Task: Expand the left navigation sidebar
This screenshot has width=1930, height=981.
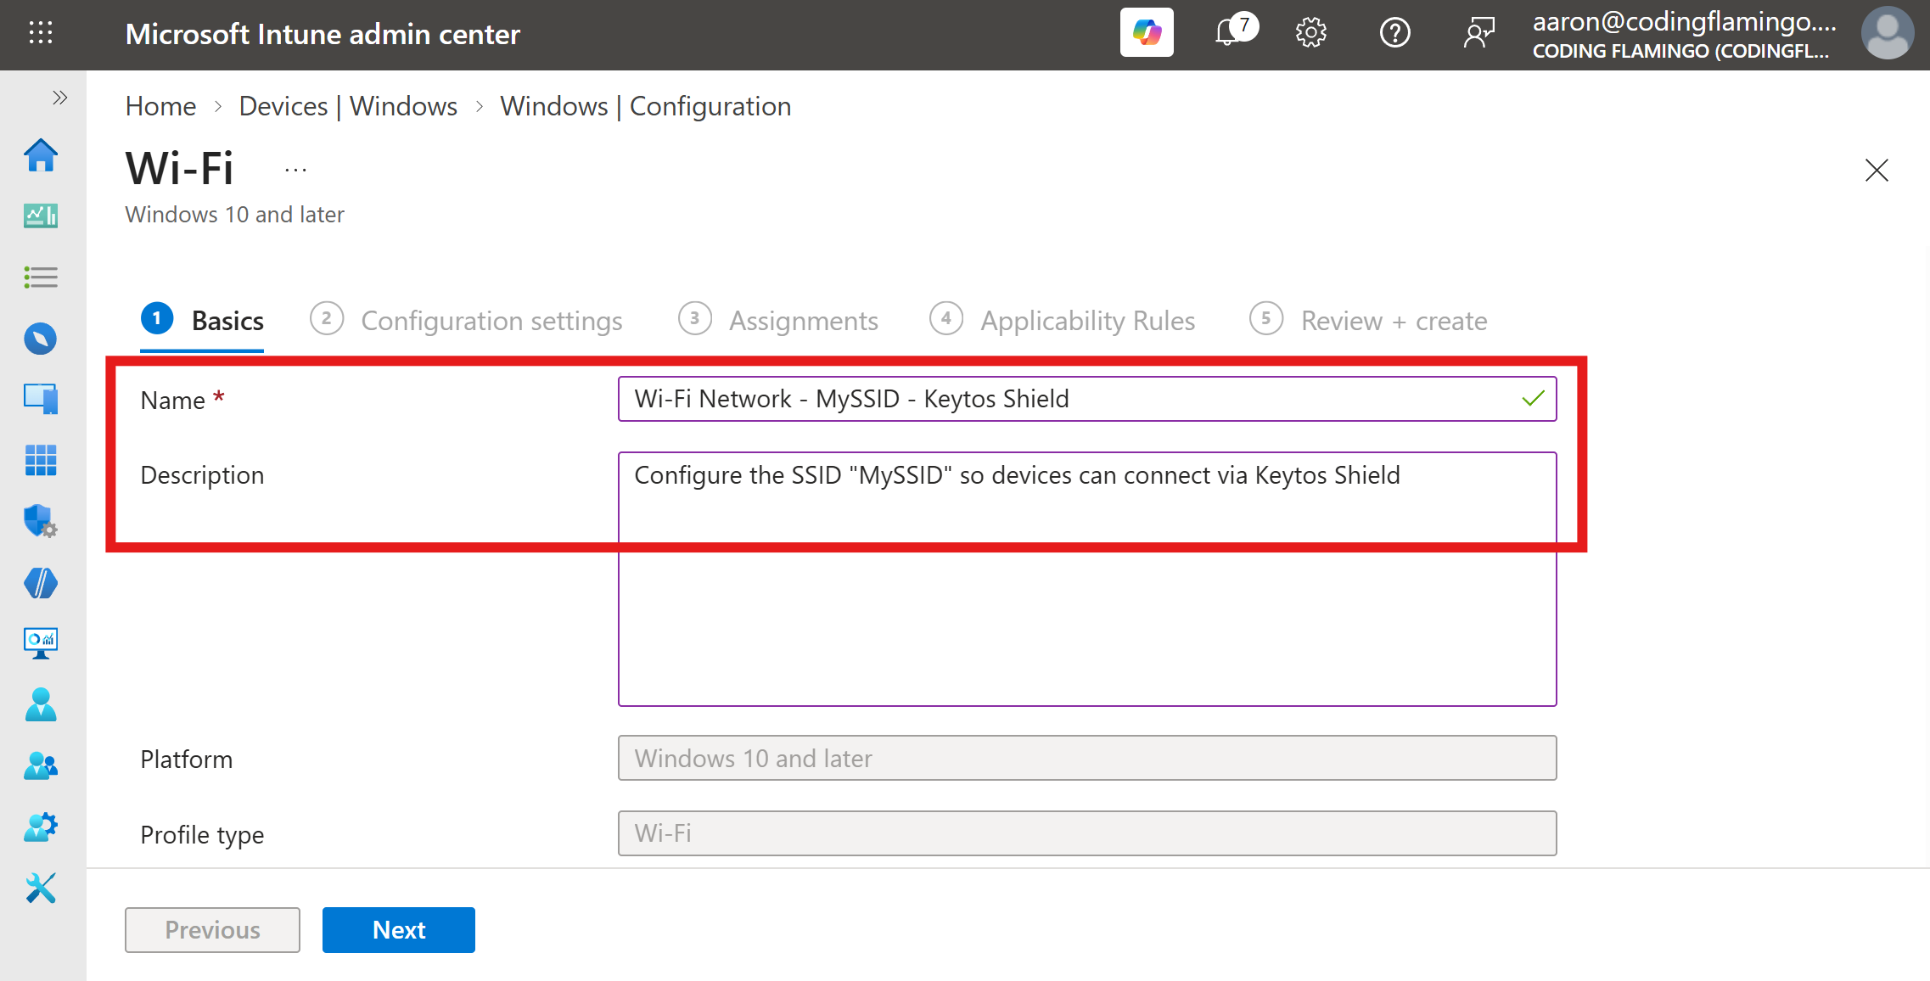Action: 59,98
